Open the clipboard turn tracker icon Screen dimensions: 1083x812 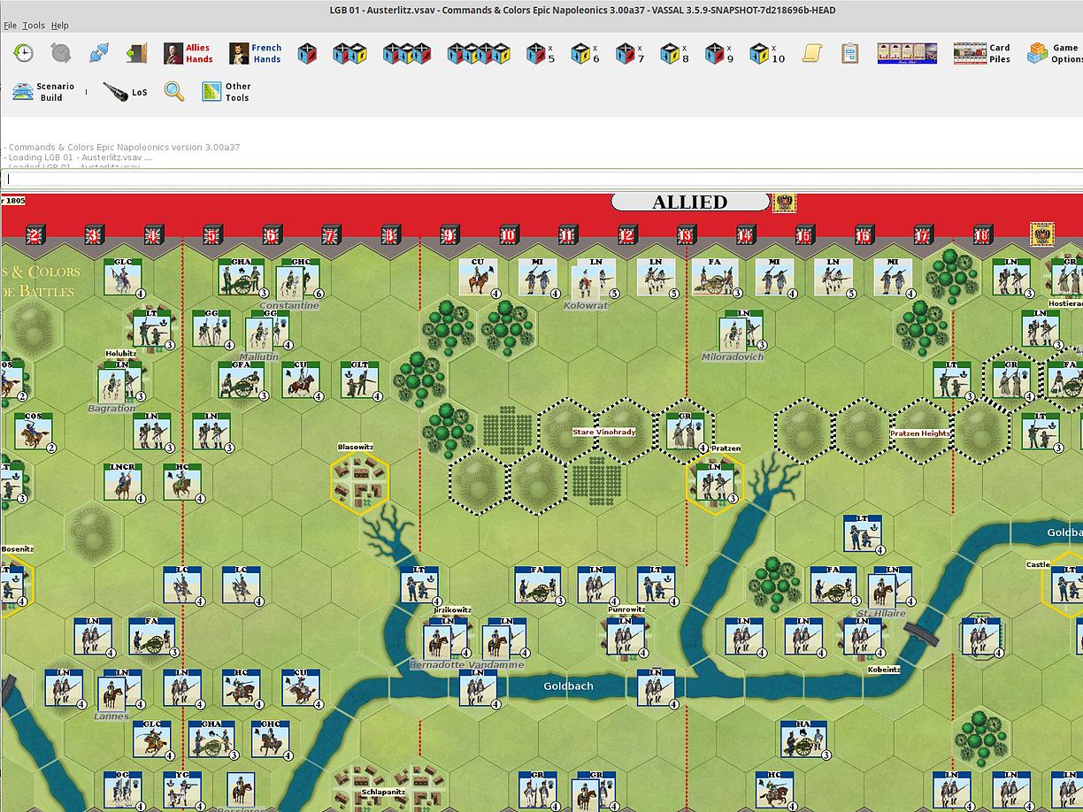tap(848, 53)
